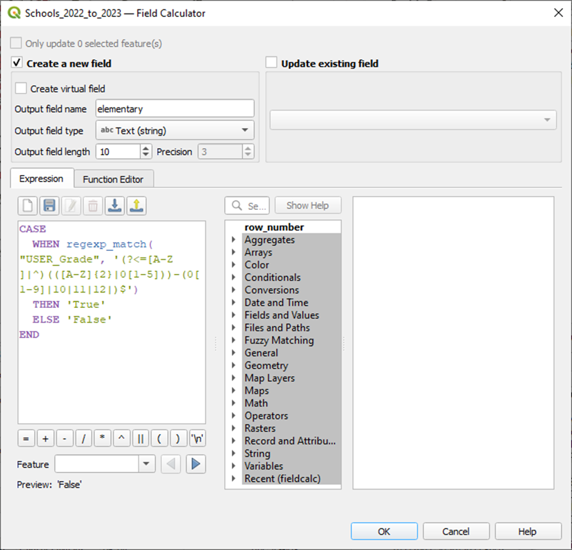
Task: Enable Create virtual field checkbox
Action: 21,89
